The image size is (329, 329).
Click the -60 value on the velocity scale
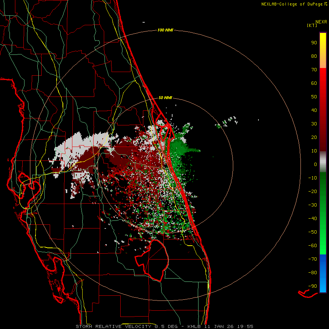point(313,246)
